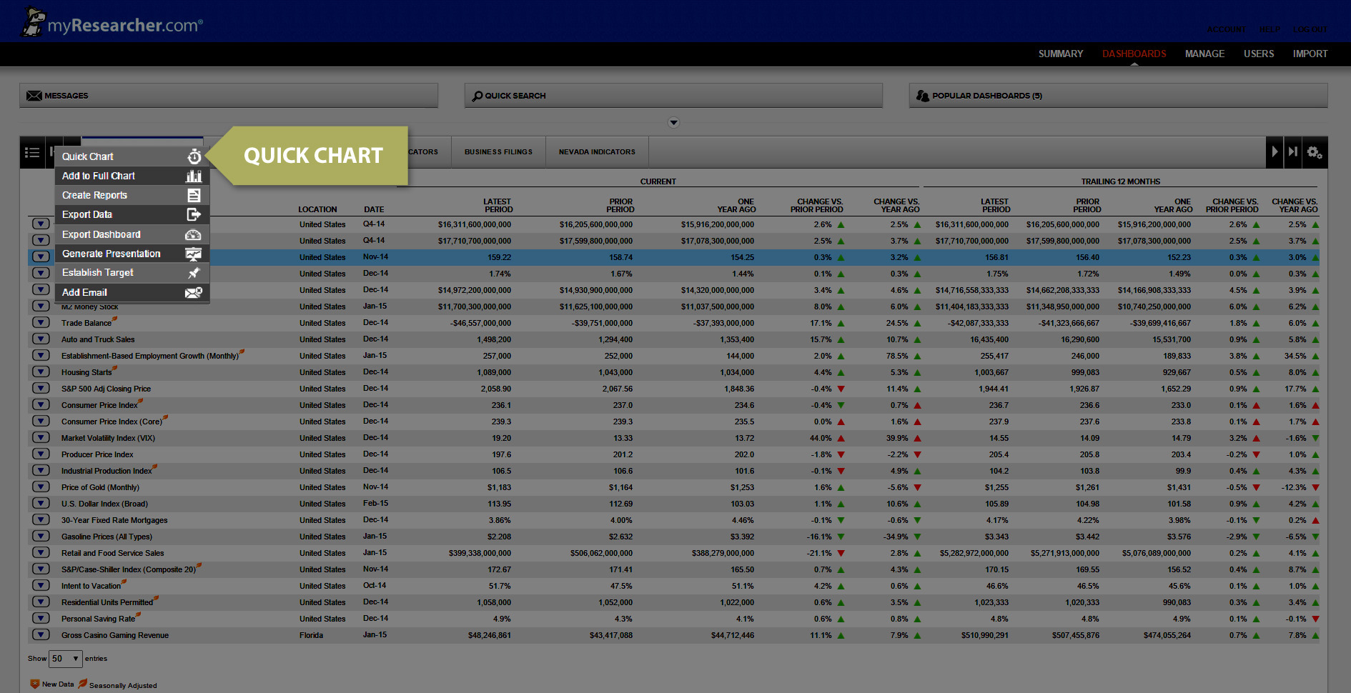Switch to the Nevada Indicators tab

[597, 152]
